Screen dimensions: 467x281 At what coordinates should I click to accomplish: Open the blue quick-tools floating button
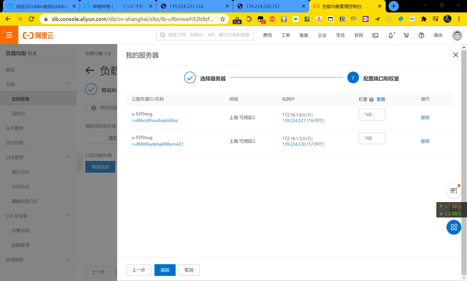pyautogui.click(x=454, y=227)
